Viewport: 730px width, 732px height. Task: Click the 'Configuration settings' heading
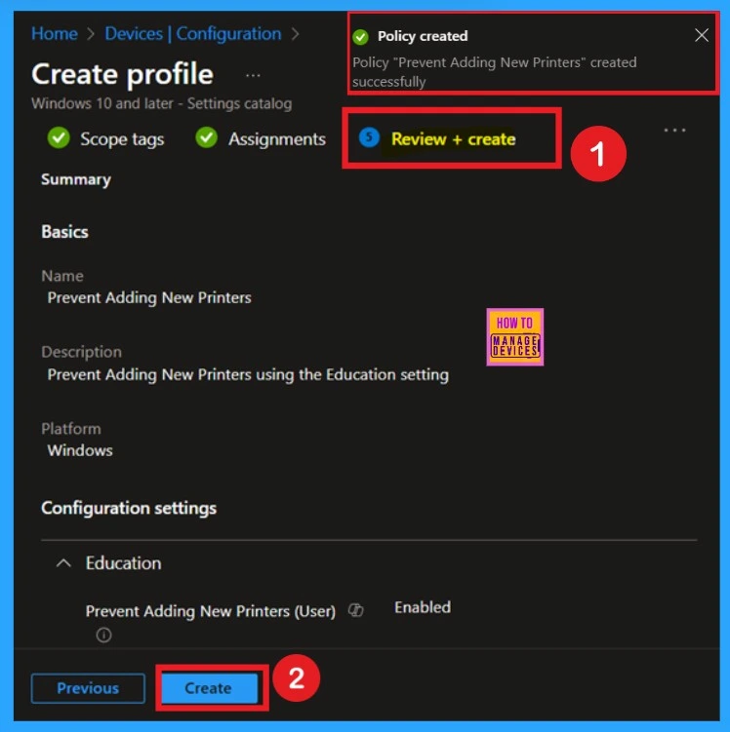pyautogui.click(x=129, y=508)
